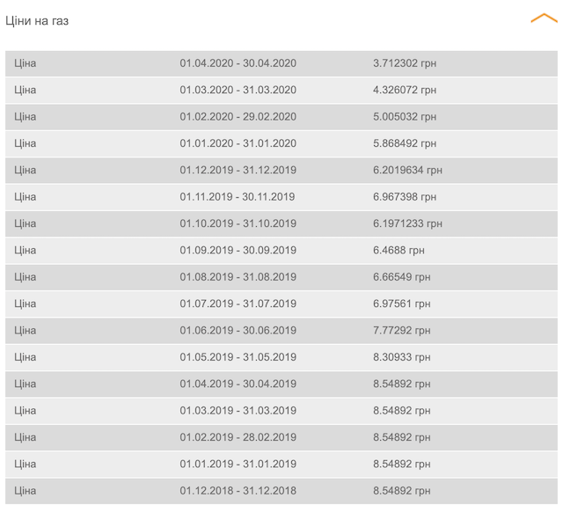
Task: Select the 01.01.2020 - 31.01.2020 period
Action: (x=238, y=143)
